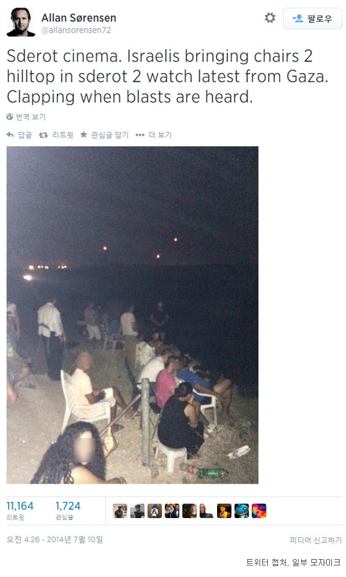Open the blue cartoon face avatar
The width and height of the screenshot is (346, 577).
pyautogui.click(x=242, y=511)
